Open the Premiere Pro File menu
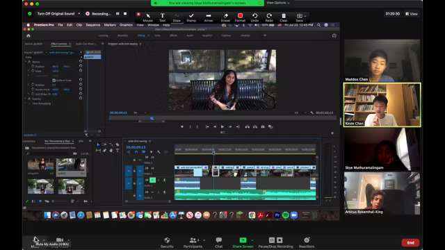Screen dimensions: 445x250 [60, 25]
